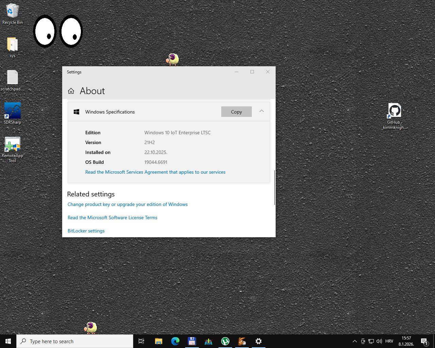The image size is (435, 348).
Task: Select the SDRSharp desktop shortcut
Action: [x=12, y=114]
